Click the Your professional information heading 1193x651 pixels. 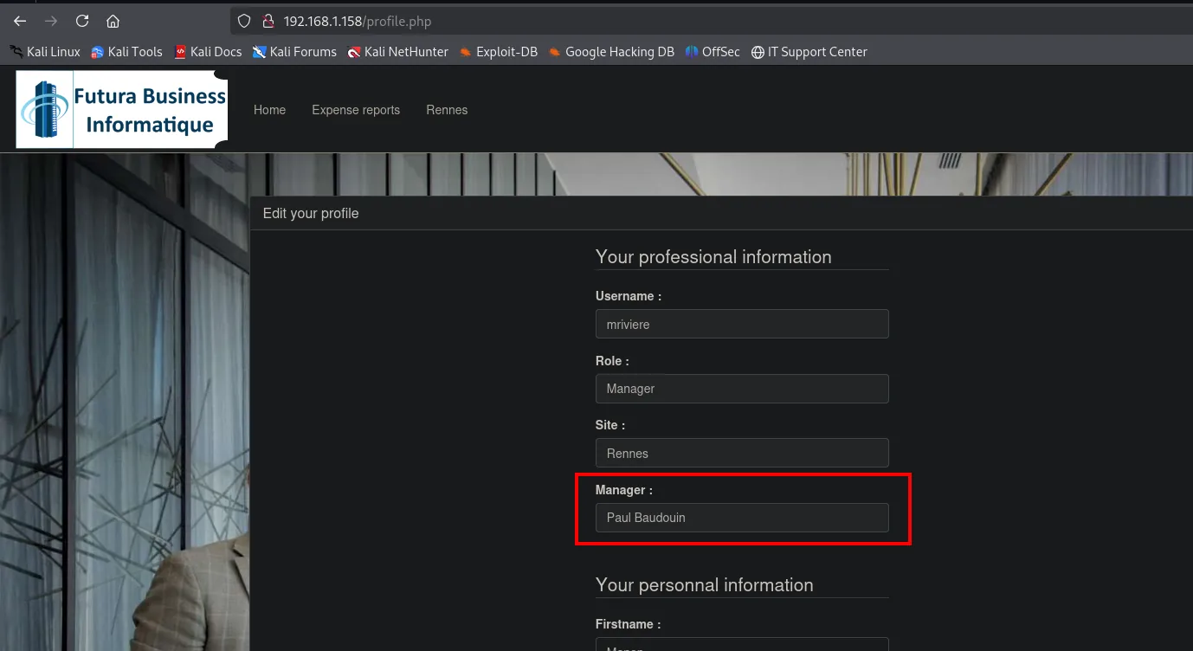[x=713, y=257]
